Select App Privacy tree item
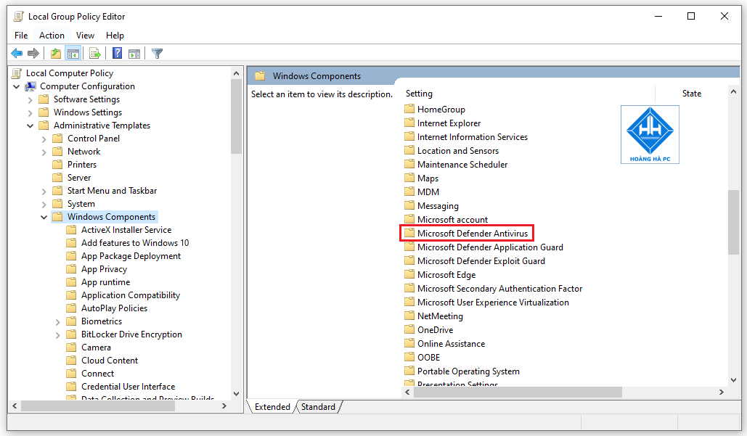The height and width of the screenshot is (436, 747). 105,269
